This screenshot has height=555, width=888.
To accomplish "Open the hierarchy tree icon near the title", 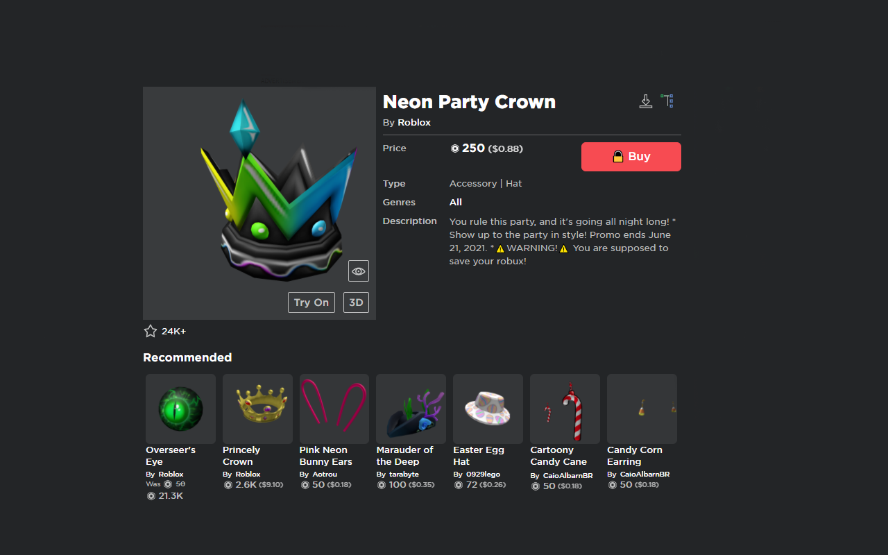I will coord(667,101).
